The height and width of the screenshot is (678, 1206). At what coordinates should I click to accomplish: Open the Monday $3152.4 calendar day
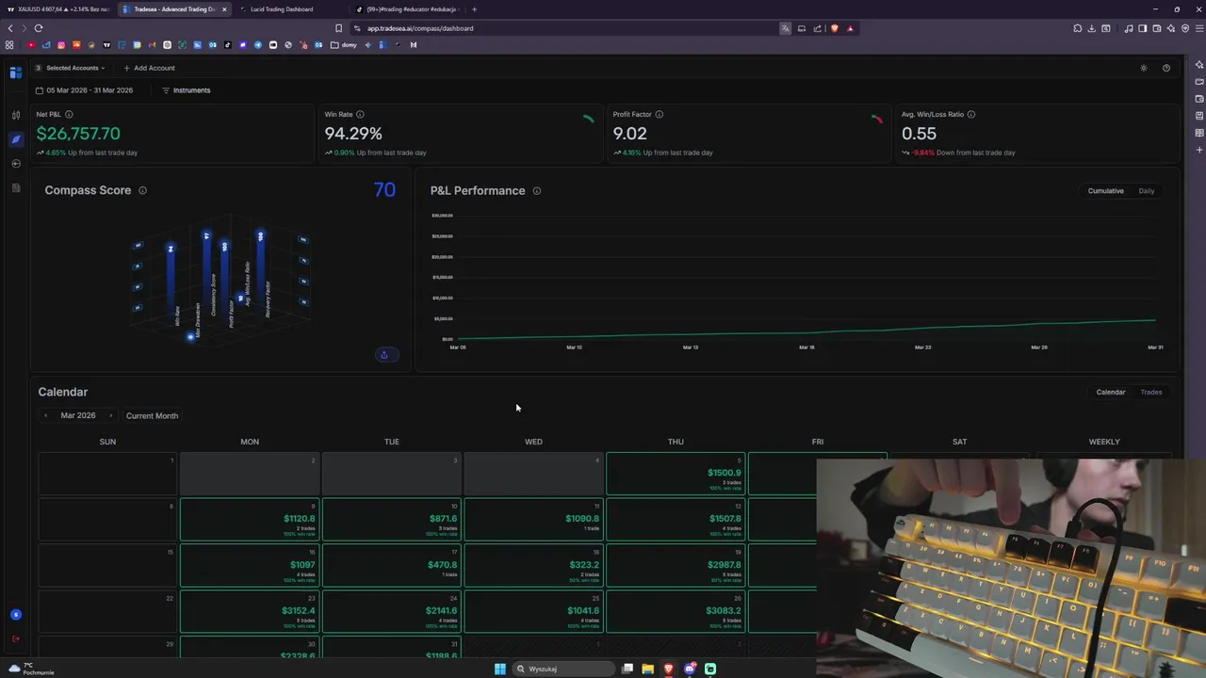(x=250, y=612)
